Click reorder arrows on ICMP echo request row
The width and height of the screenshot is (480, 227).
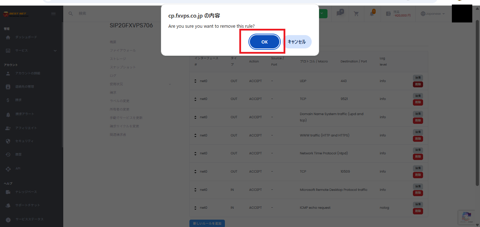coord(195,208)
